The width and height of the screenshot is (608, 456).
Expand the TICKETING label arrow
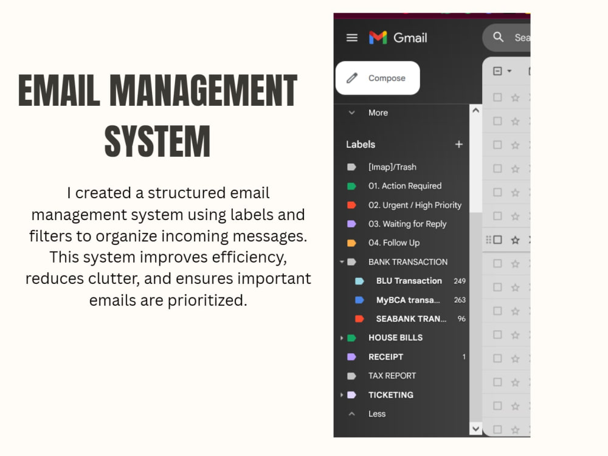[x=342, y=395]
